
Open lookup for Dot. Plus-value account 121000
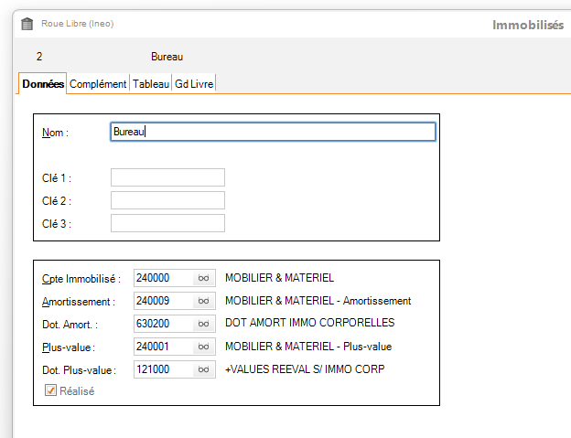tap(204, 369)
